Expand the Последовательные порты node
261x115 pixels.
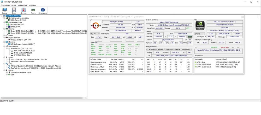pyautogui.click(x=7, y=72)
